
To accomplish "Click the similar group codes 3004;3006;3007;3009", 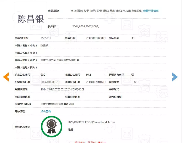I will pyautogui.click(x=85, y=26).
